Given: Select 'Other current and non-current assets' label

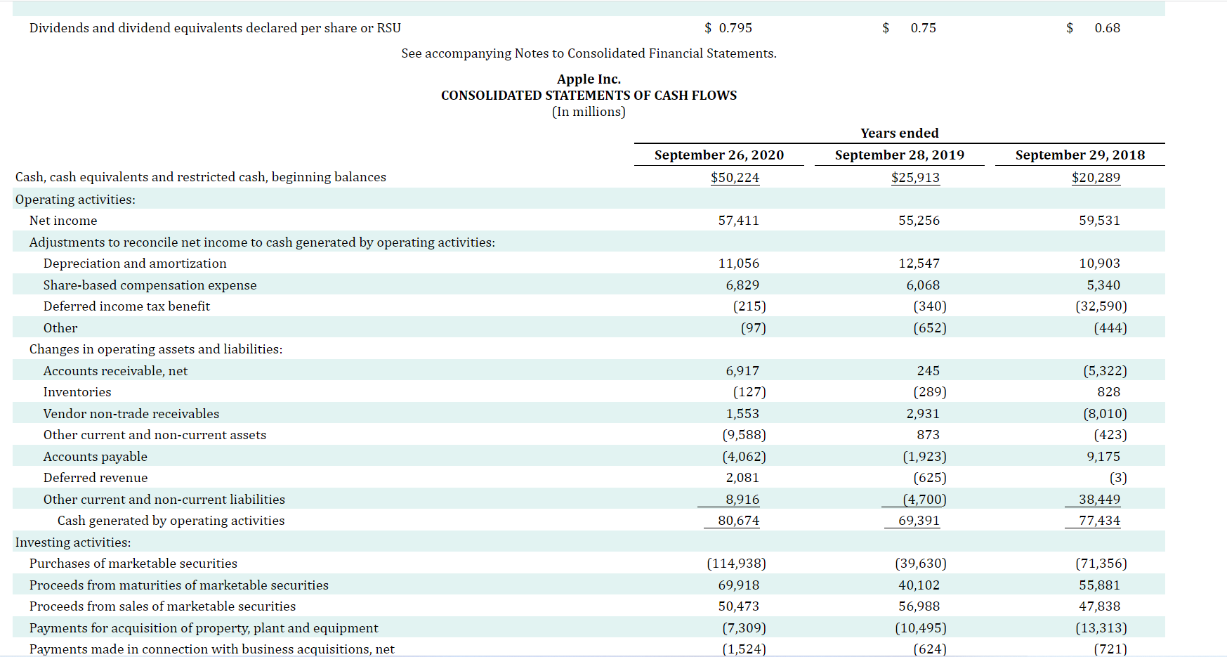Looking at the screenshot, I should 155,435.
